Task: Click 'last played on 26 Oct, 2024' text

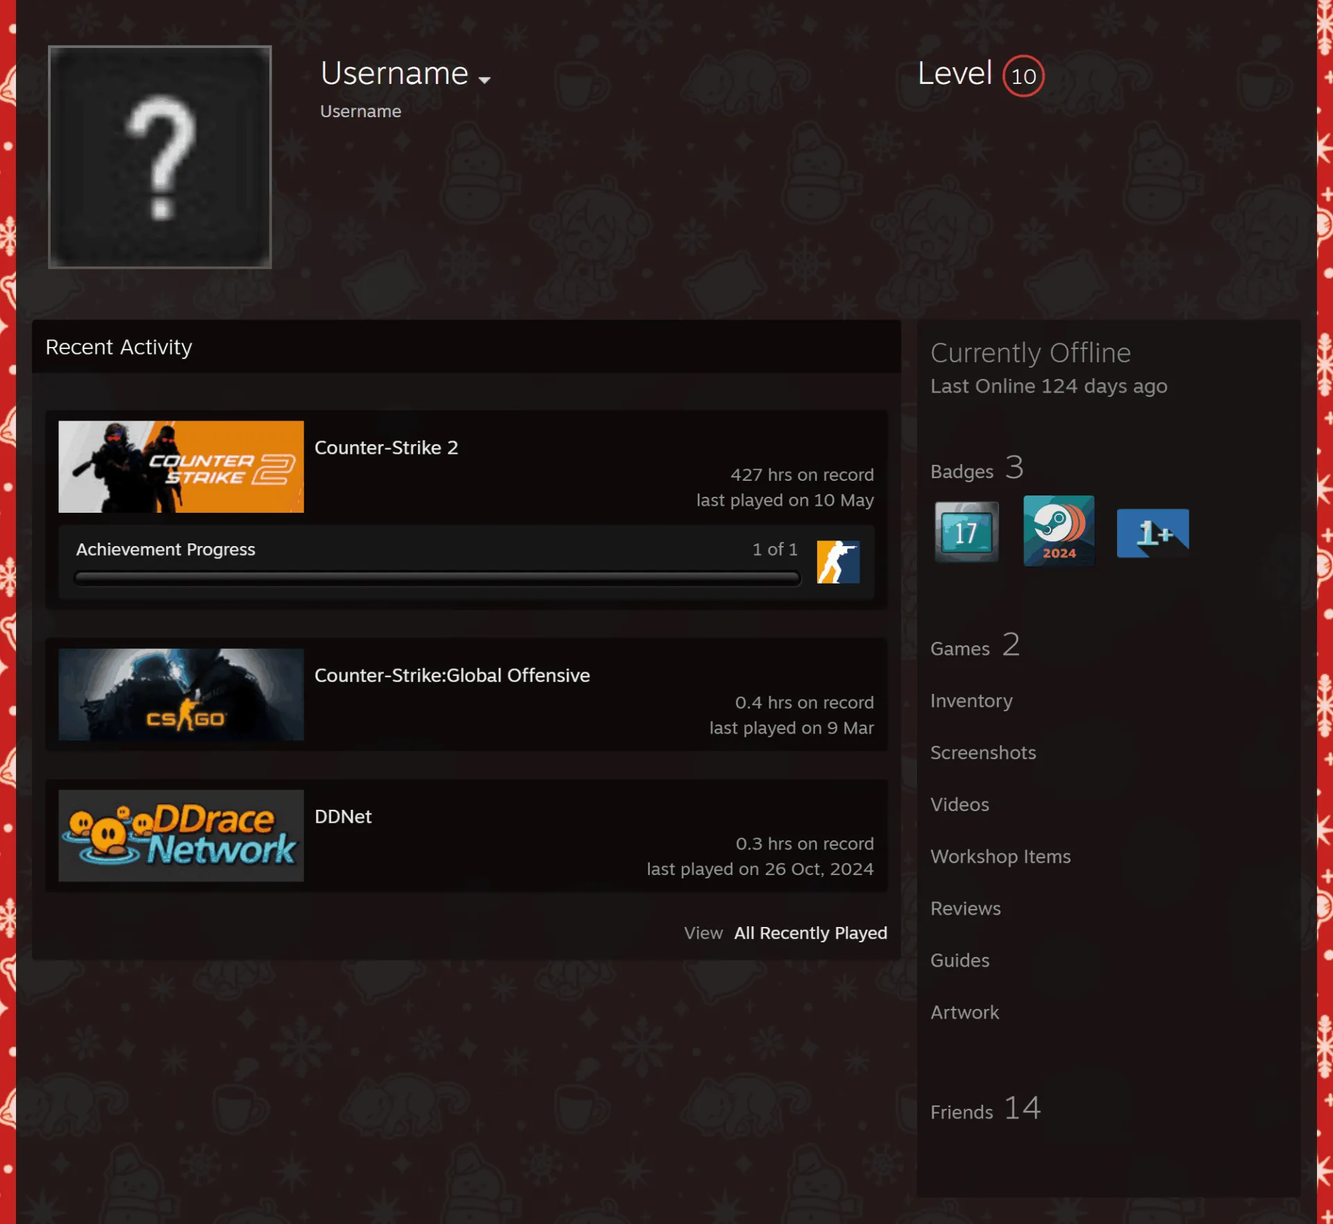Action: click(x=760, y=869)
